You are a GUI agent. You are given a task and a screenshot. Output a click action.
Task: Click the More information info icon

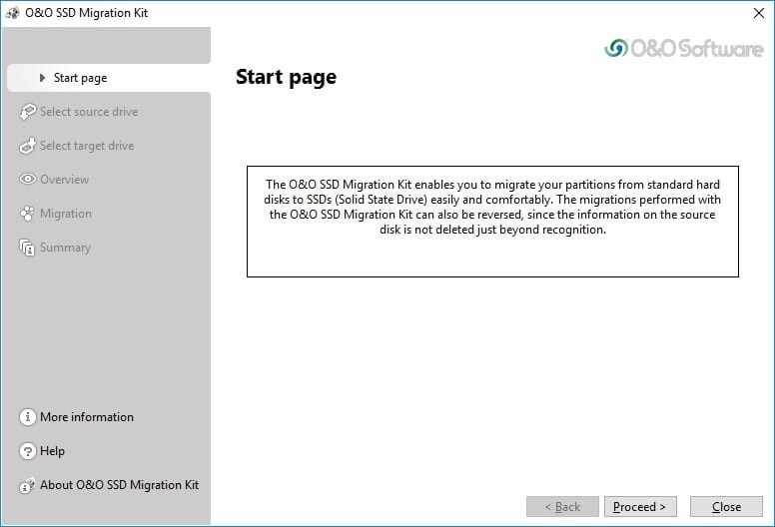point(28,417)
